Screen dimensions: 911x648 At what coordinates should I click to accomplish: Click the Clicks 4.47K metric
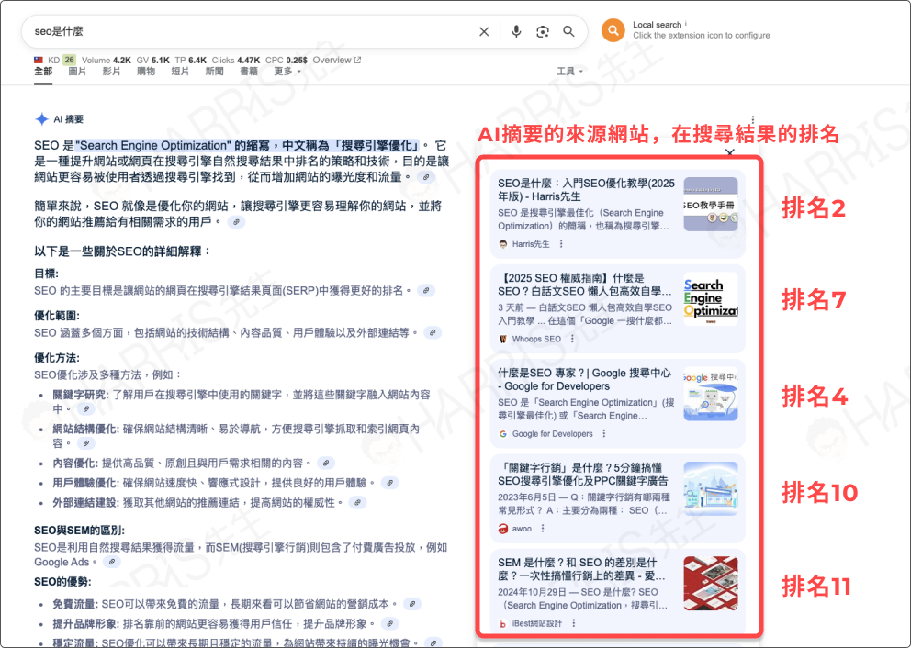(x=236, y=60)
